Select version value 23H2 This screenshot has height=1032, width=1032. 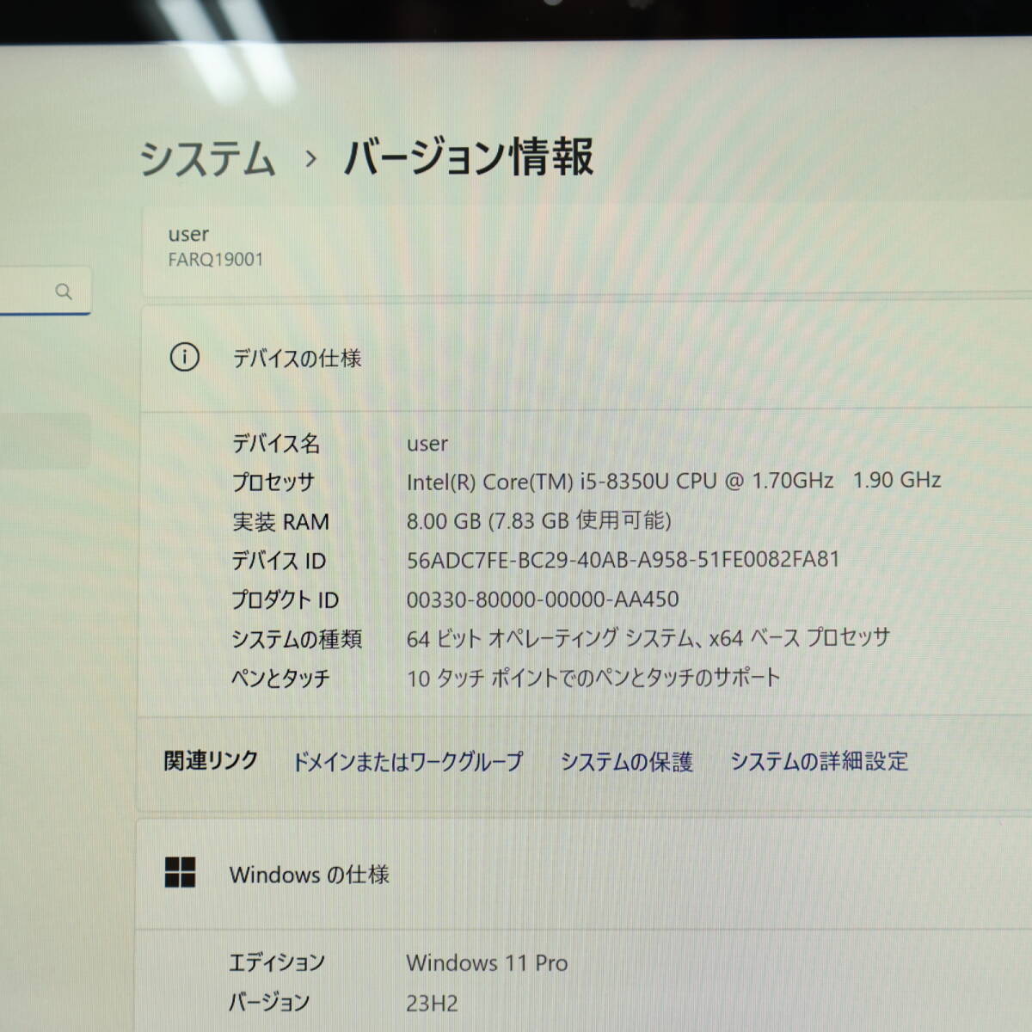click(x=432, y=1003)
